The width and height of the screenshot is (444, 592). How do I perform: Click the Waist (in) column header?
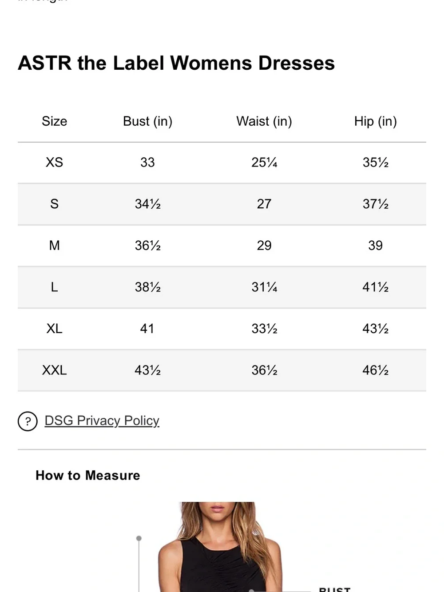tap(264, 121)
